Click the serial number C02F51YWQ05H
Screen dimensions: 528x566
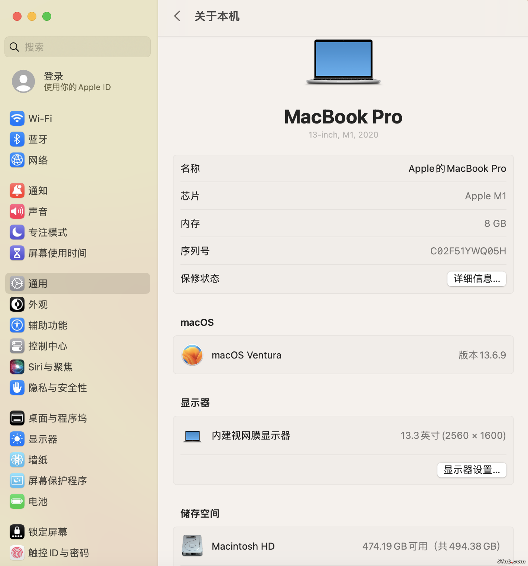(x=468, y=251)
